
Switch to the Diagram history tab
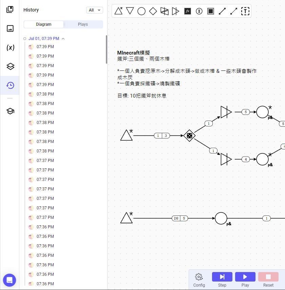[44, 24]
